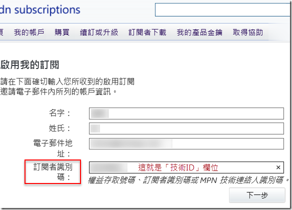
Task: Open the 取得協助 help menu
Action: pyautogui.click(x=248, y=32)
